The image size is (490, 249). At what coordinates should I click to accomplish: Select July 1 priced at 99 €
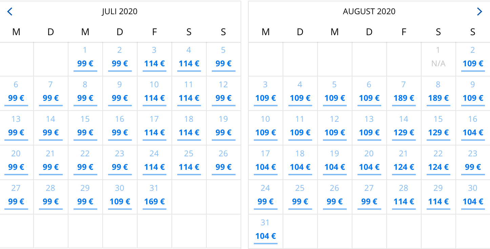pyautogui.click(x=85, y=59)
